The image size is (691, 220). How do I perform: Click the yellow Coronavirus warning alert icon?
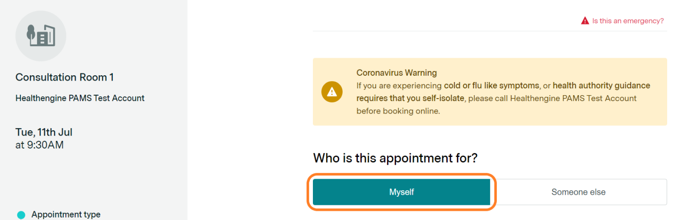[332, 92]
